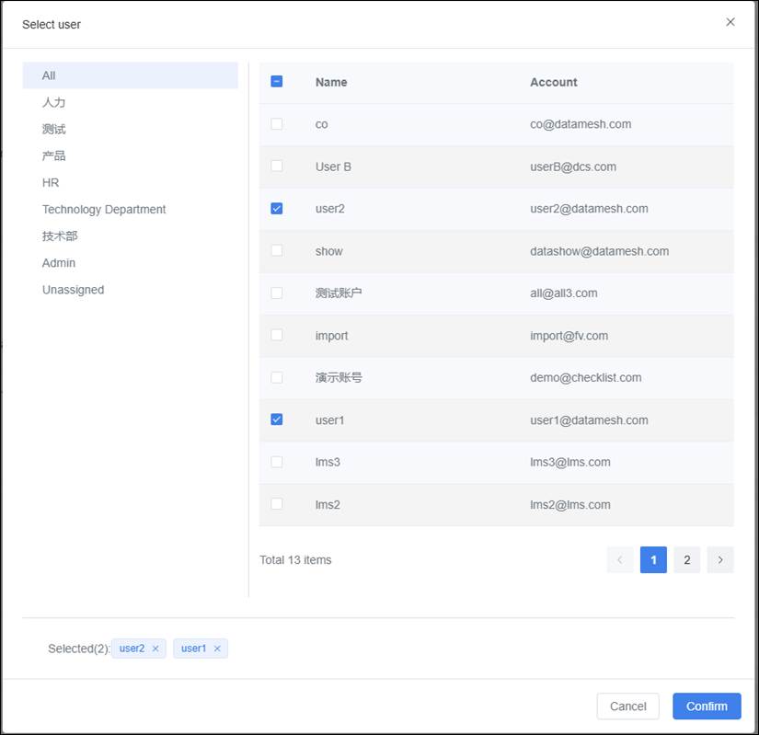Uncheck the user1 row checkbox
Image resolution: width=759 pixels, height=735 pixels.
pos(277,419)
